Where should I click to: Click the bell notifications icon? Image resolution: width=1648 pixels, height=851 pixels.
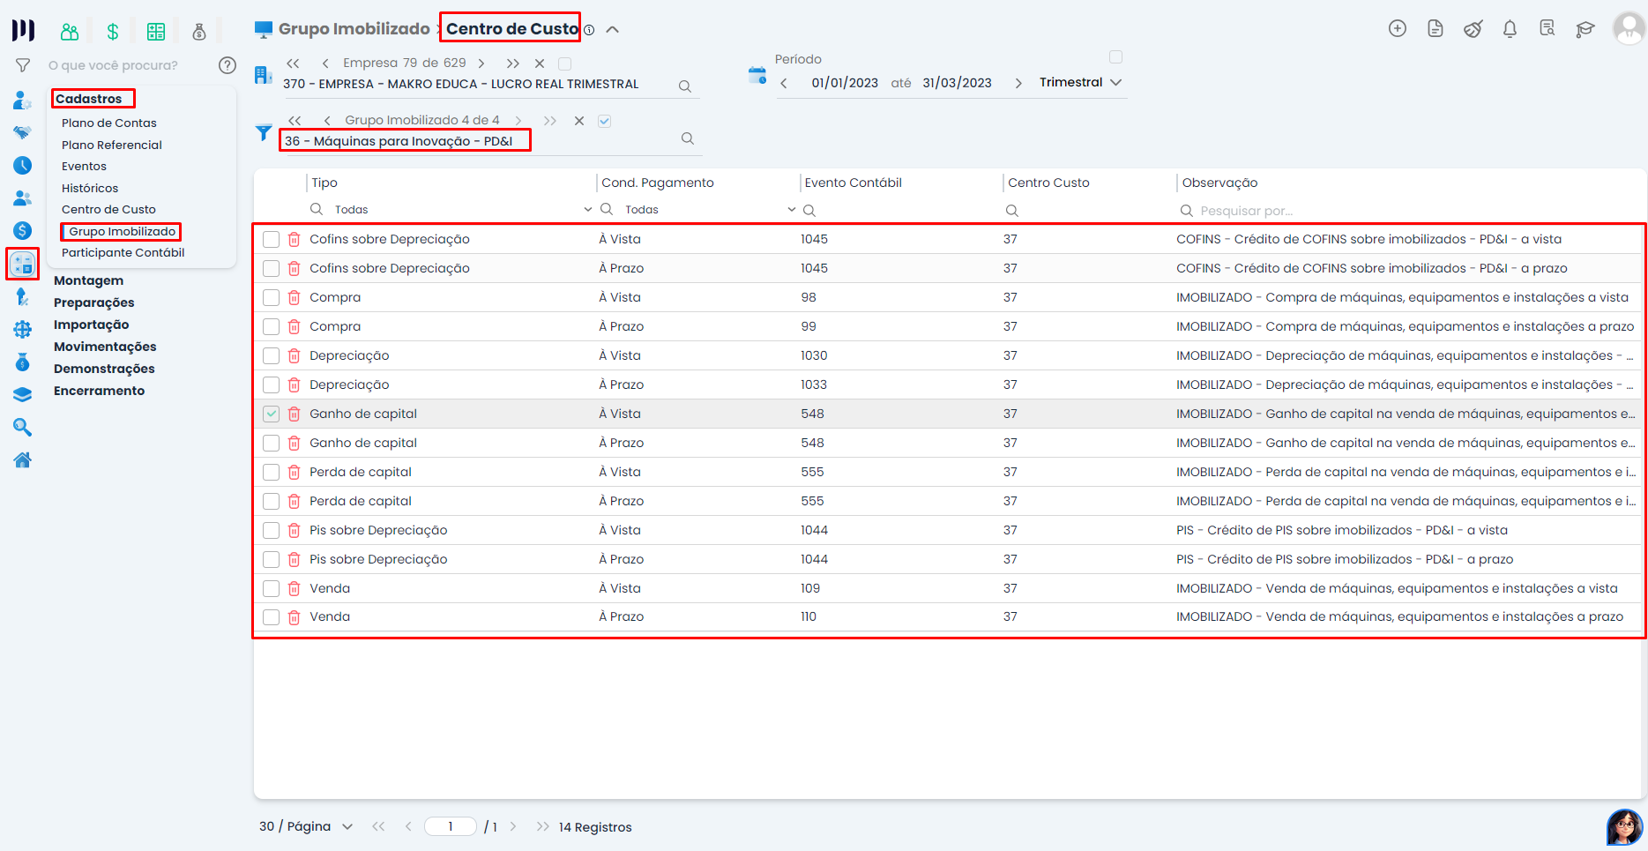pyautogui.click(x=1510, y=29)
